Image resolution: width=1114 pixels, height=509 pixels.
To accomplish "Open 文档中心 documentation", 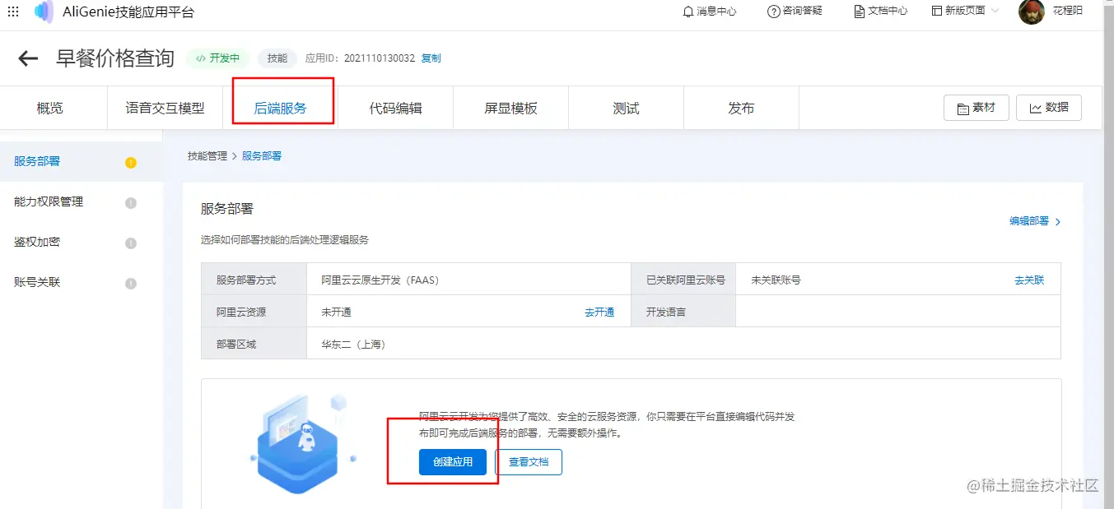I will 881,12.
